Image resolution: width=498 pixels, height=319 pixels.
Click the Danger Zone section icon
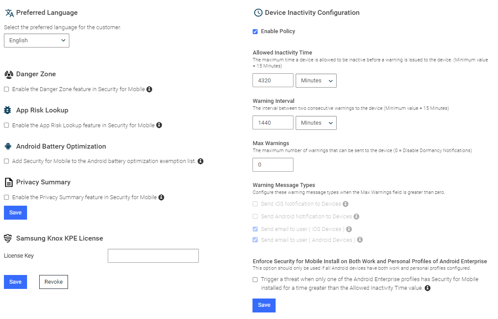tap(8, 74)
